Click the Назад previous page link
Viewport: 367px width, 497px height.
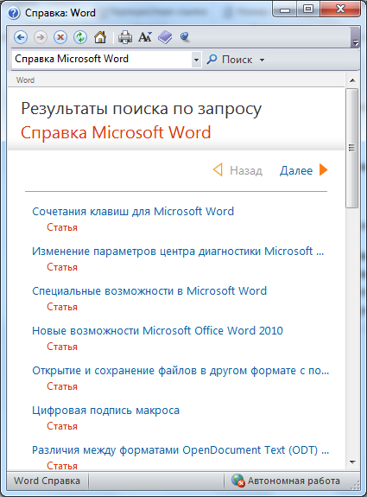[246, 170]
